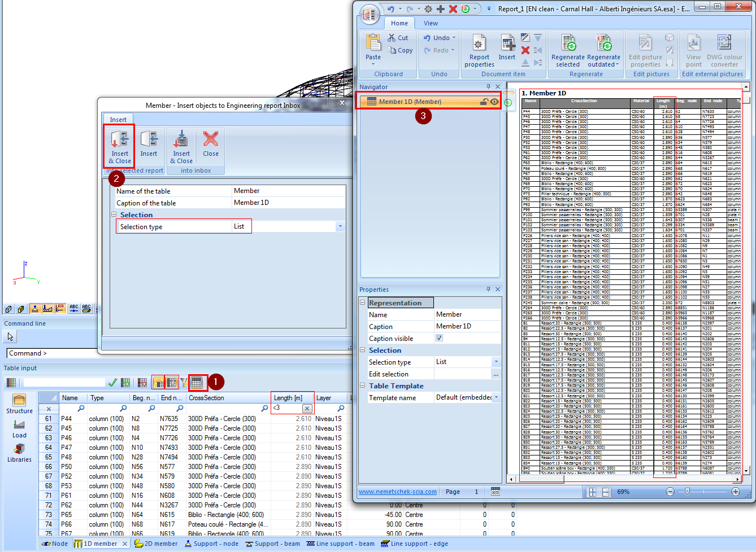Open the Libraries category in Table input
The width and height of the screenshot is (756, 552).
click(19, 453)
